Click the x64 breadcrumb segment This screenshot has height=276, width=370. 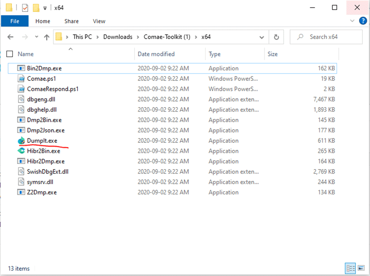[206, 37]
